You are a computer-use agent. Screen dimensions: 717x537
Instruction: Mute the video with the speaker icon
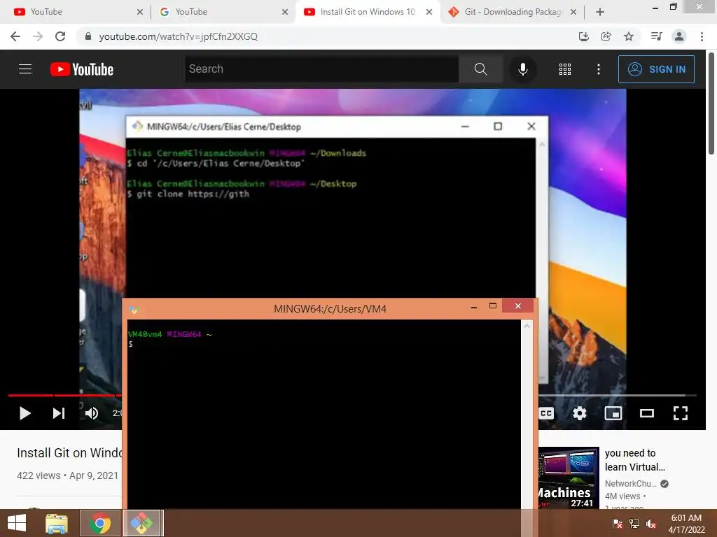pos(92,413)
